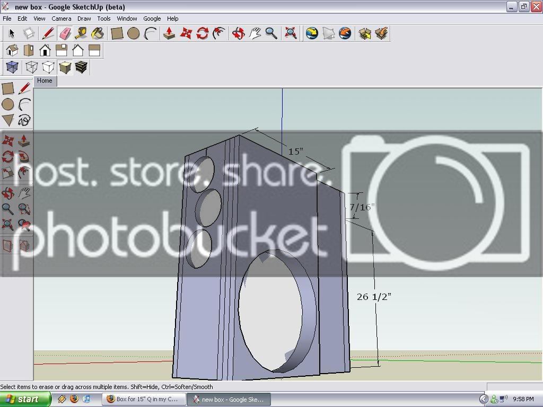The height and width of the screenshot is (407, 543).
Task: Select Circle tool in left tool palette
Action: (x=8, y=104)
